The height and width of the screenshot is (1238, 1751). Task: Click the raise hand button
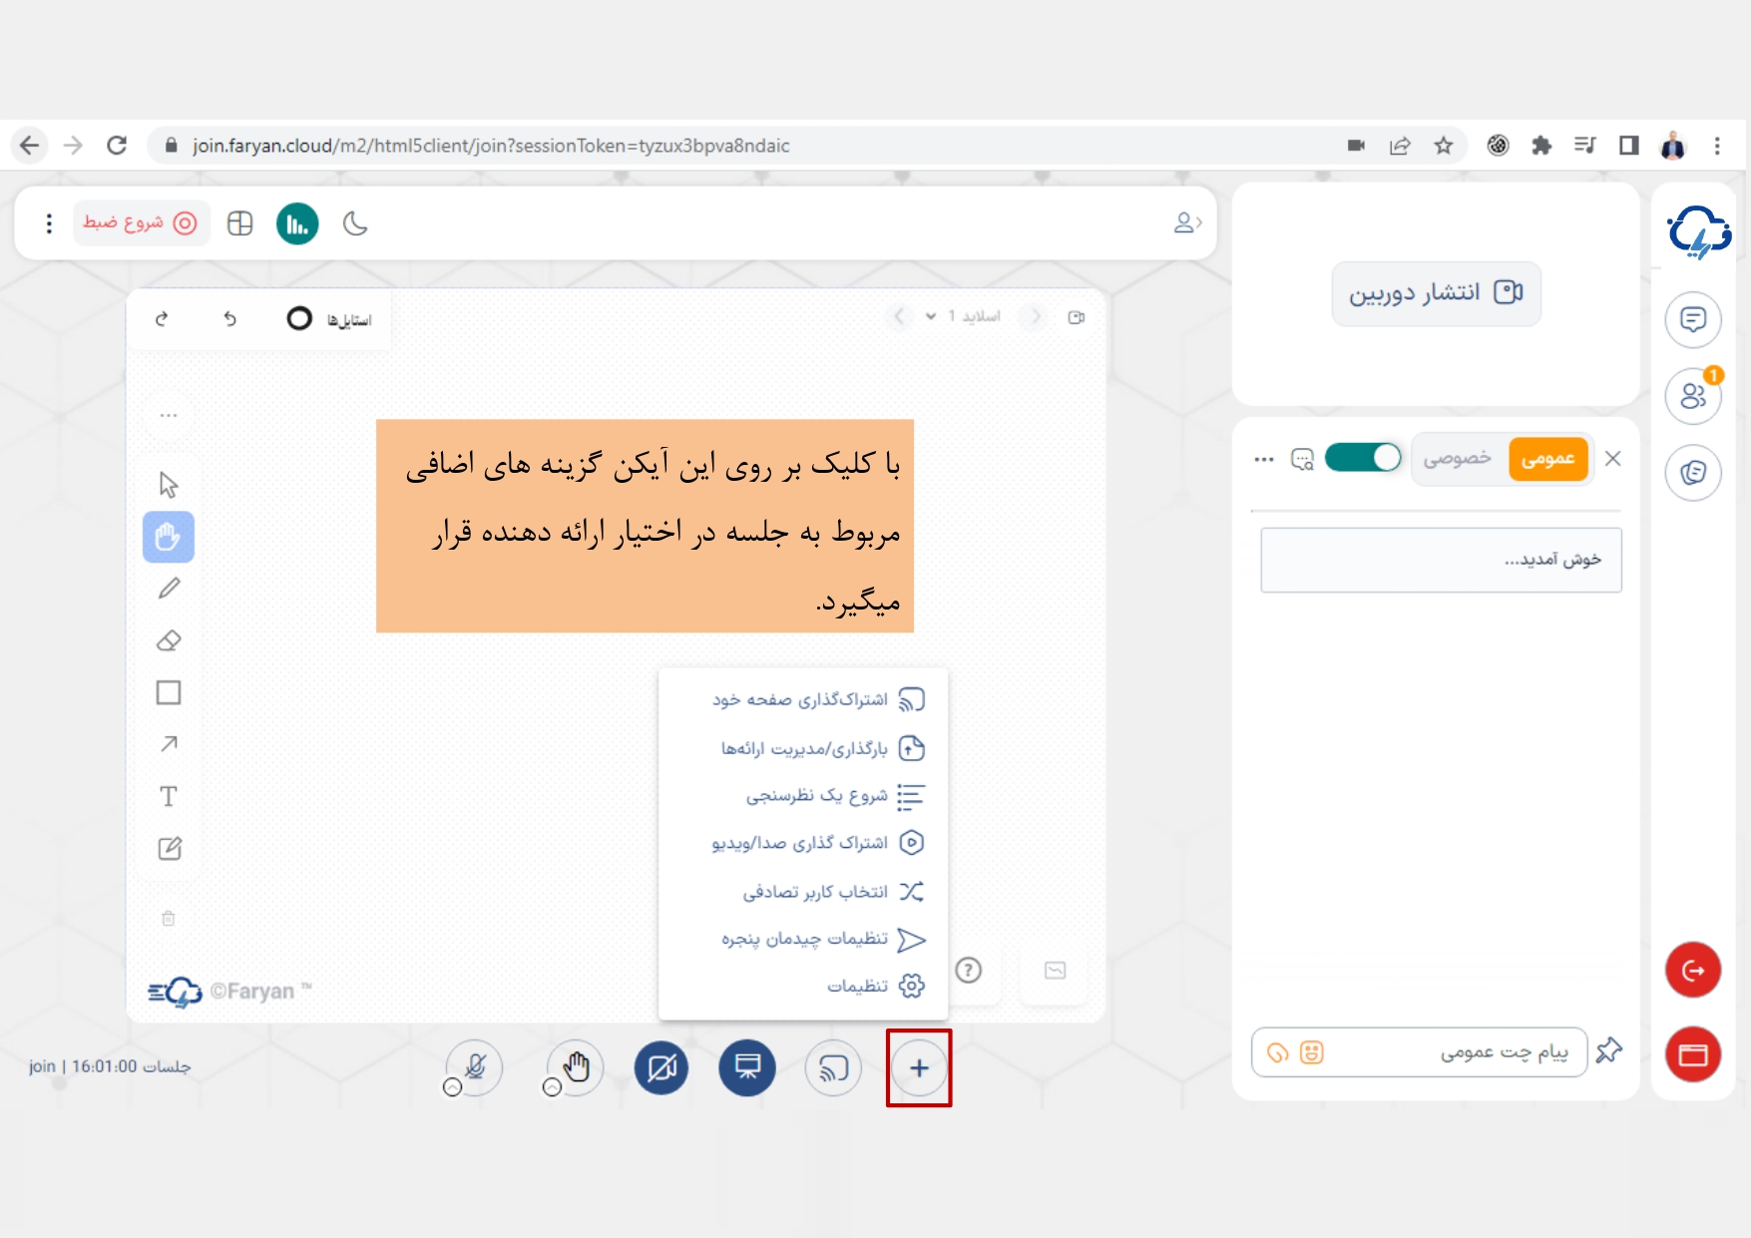(576, 1067)
